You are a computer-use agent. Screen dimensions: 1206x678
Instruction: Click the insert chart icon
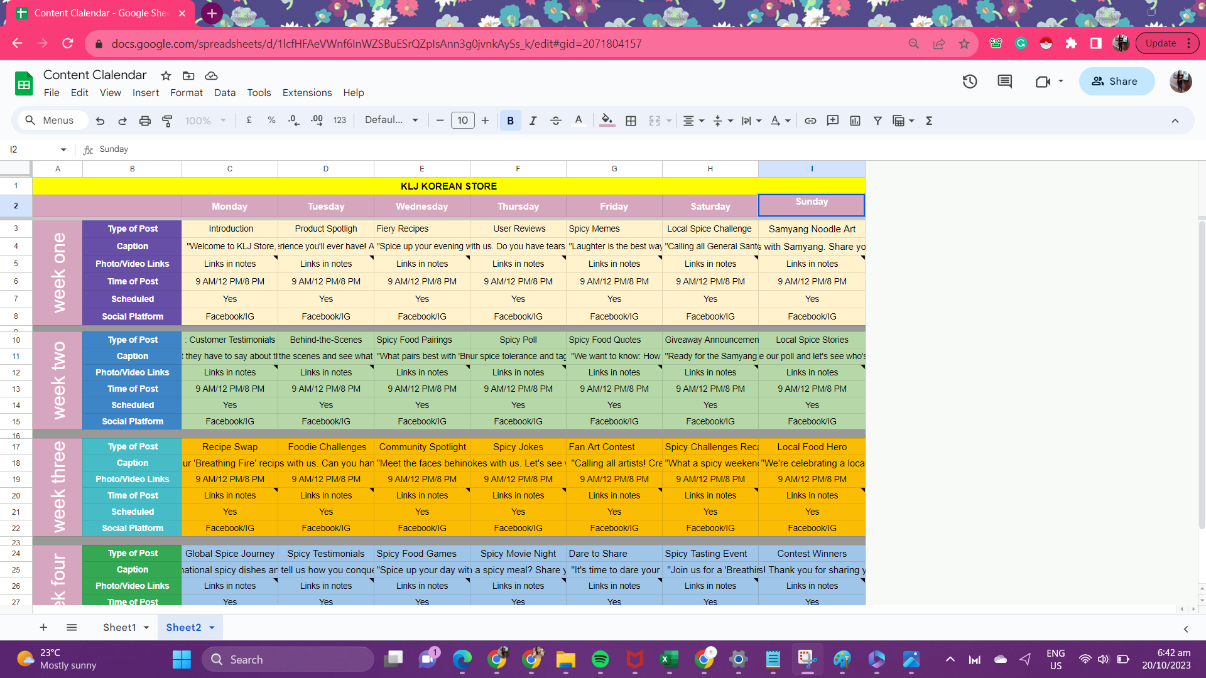pos(855,121)
